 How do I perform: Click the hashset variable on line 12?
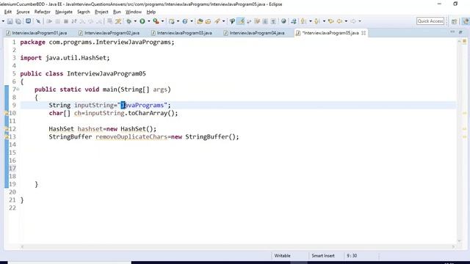90,129
